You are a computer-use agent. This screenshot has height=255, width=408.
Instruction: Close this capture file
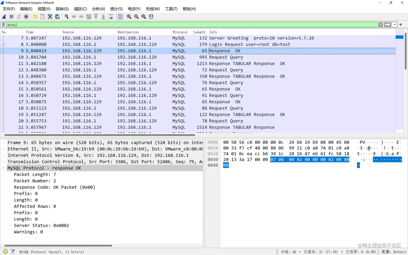point(50,17)
